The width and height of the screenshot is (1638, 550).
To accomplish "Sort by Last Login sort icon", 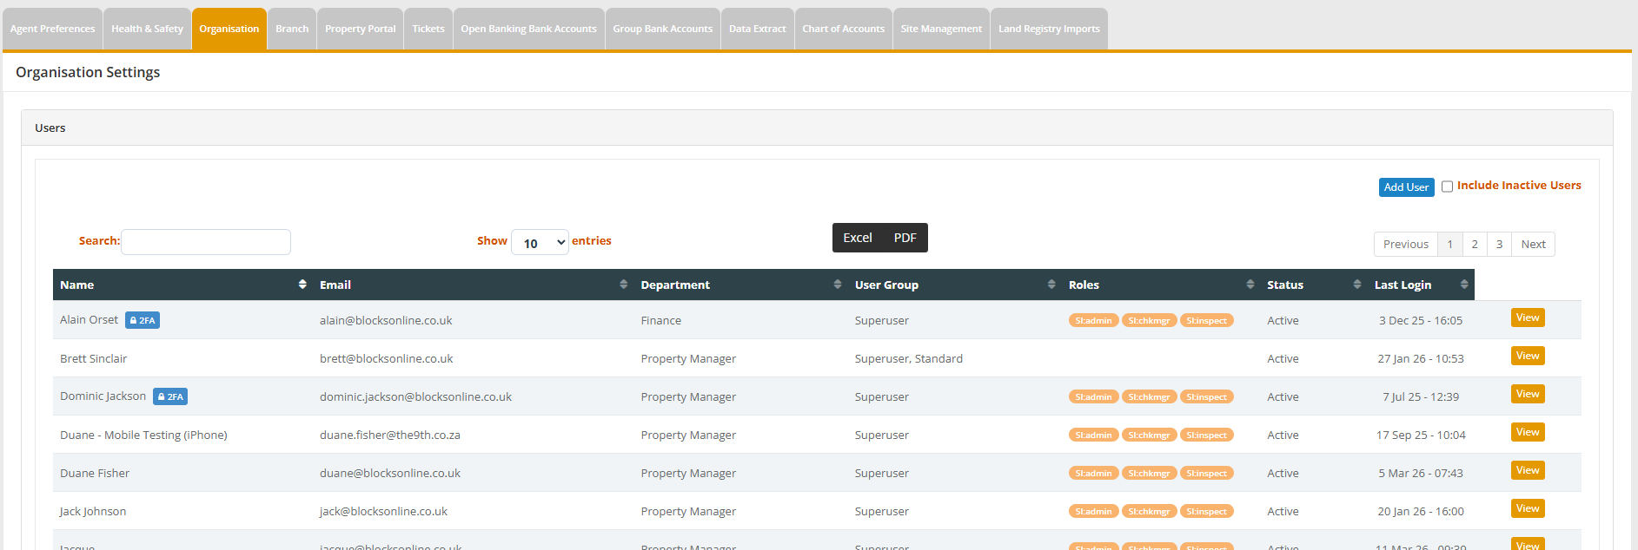I will 1463,285.
